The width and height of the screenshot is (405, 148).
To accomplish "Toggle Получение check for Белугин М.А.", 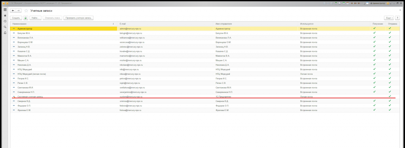I will [374, 33].
